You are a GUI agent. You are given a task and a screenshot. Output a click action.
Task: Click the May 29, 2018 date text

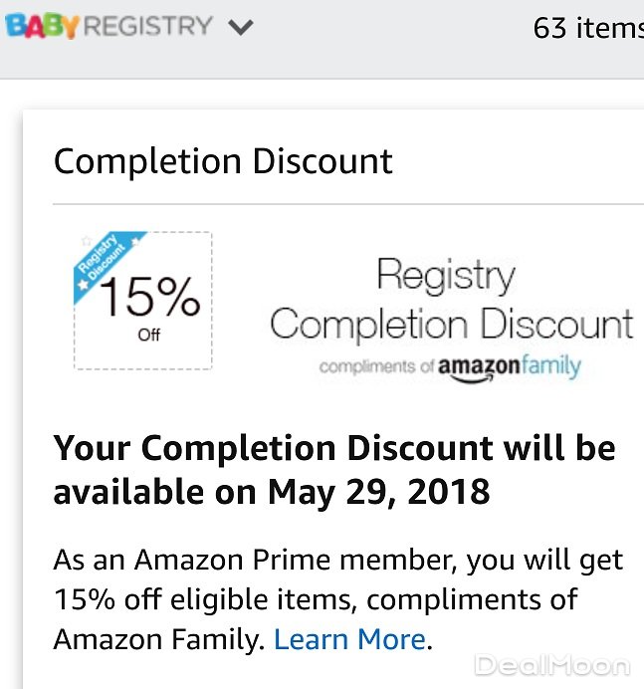tap(378, 491)
